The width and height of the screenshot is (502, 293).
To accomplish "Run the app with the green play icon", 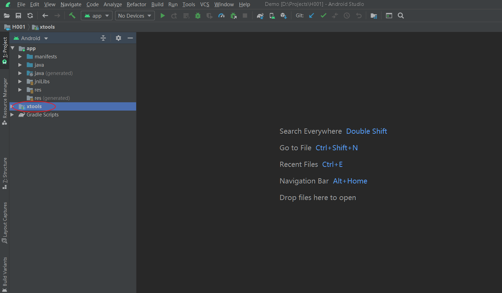I will (x=162, y=16).
